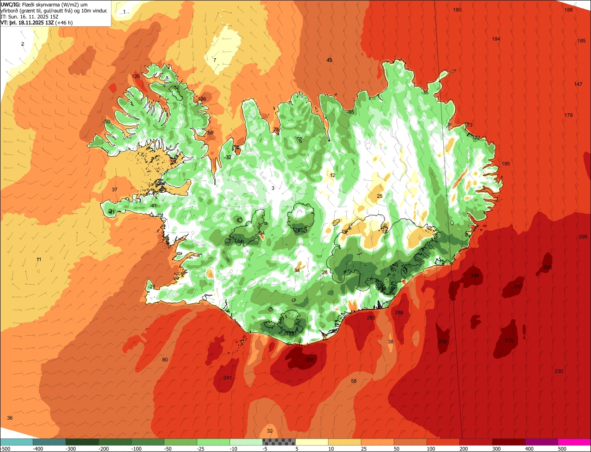Click the map value 319 south of the coast
Viewport: 591px width, 452px height.
pos(442,342)
